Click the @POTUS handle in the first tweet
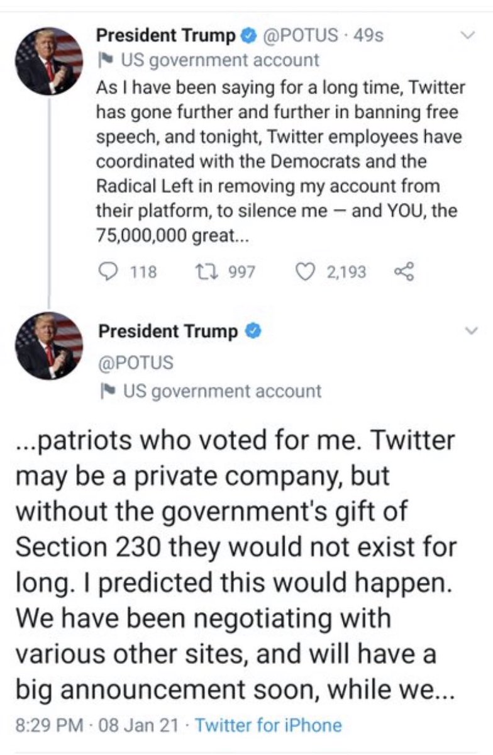The height and width of the screenshot is (755, 493). (299, 36)
